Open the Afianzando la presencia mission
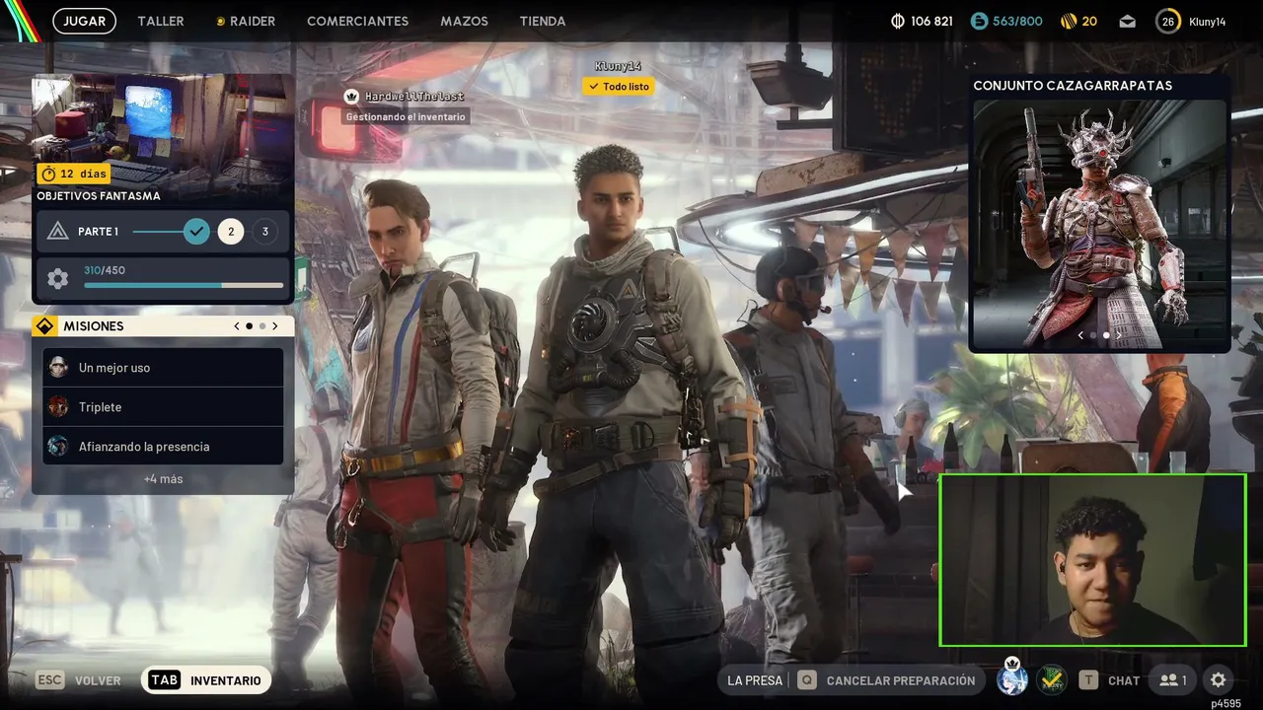This screenshot has height=710, width=1263. [x=163, y=447]
